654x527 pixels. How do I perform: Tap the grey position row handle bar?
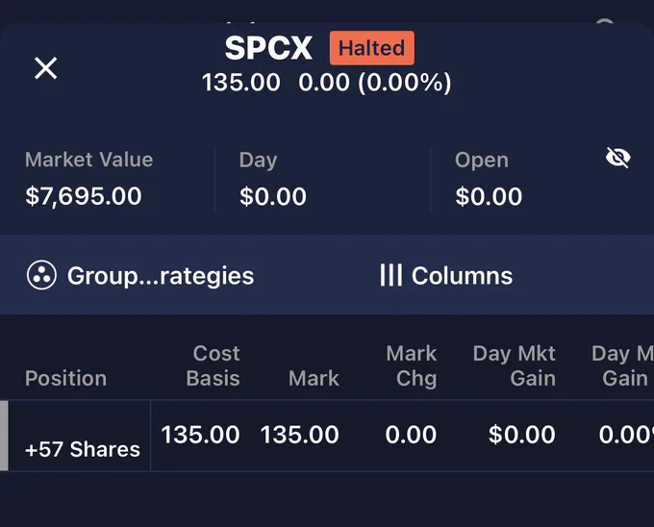[x=4, y=436]
